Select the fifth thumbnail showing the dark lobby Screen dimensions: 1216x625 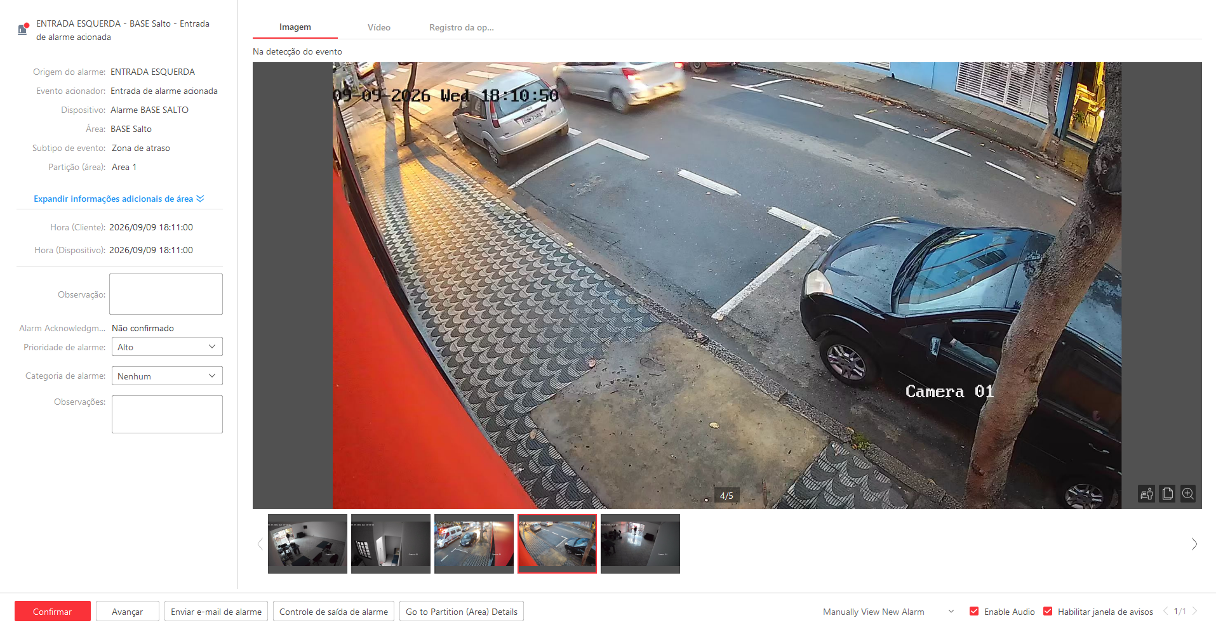640,544
